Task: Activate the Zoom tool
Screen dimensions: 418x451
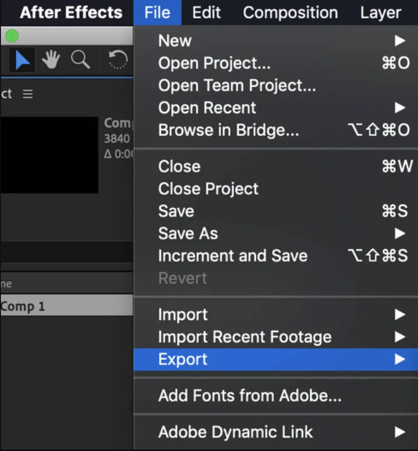Action: [81, 60]
